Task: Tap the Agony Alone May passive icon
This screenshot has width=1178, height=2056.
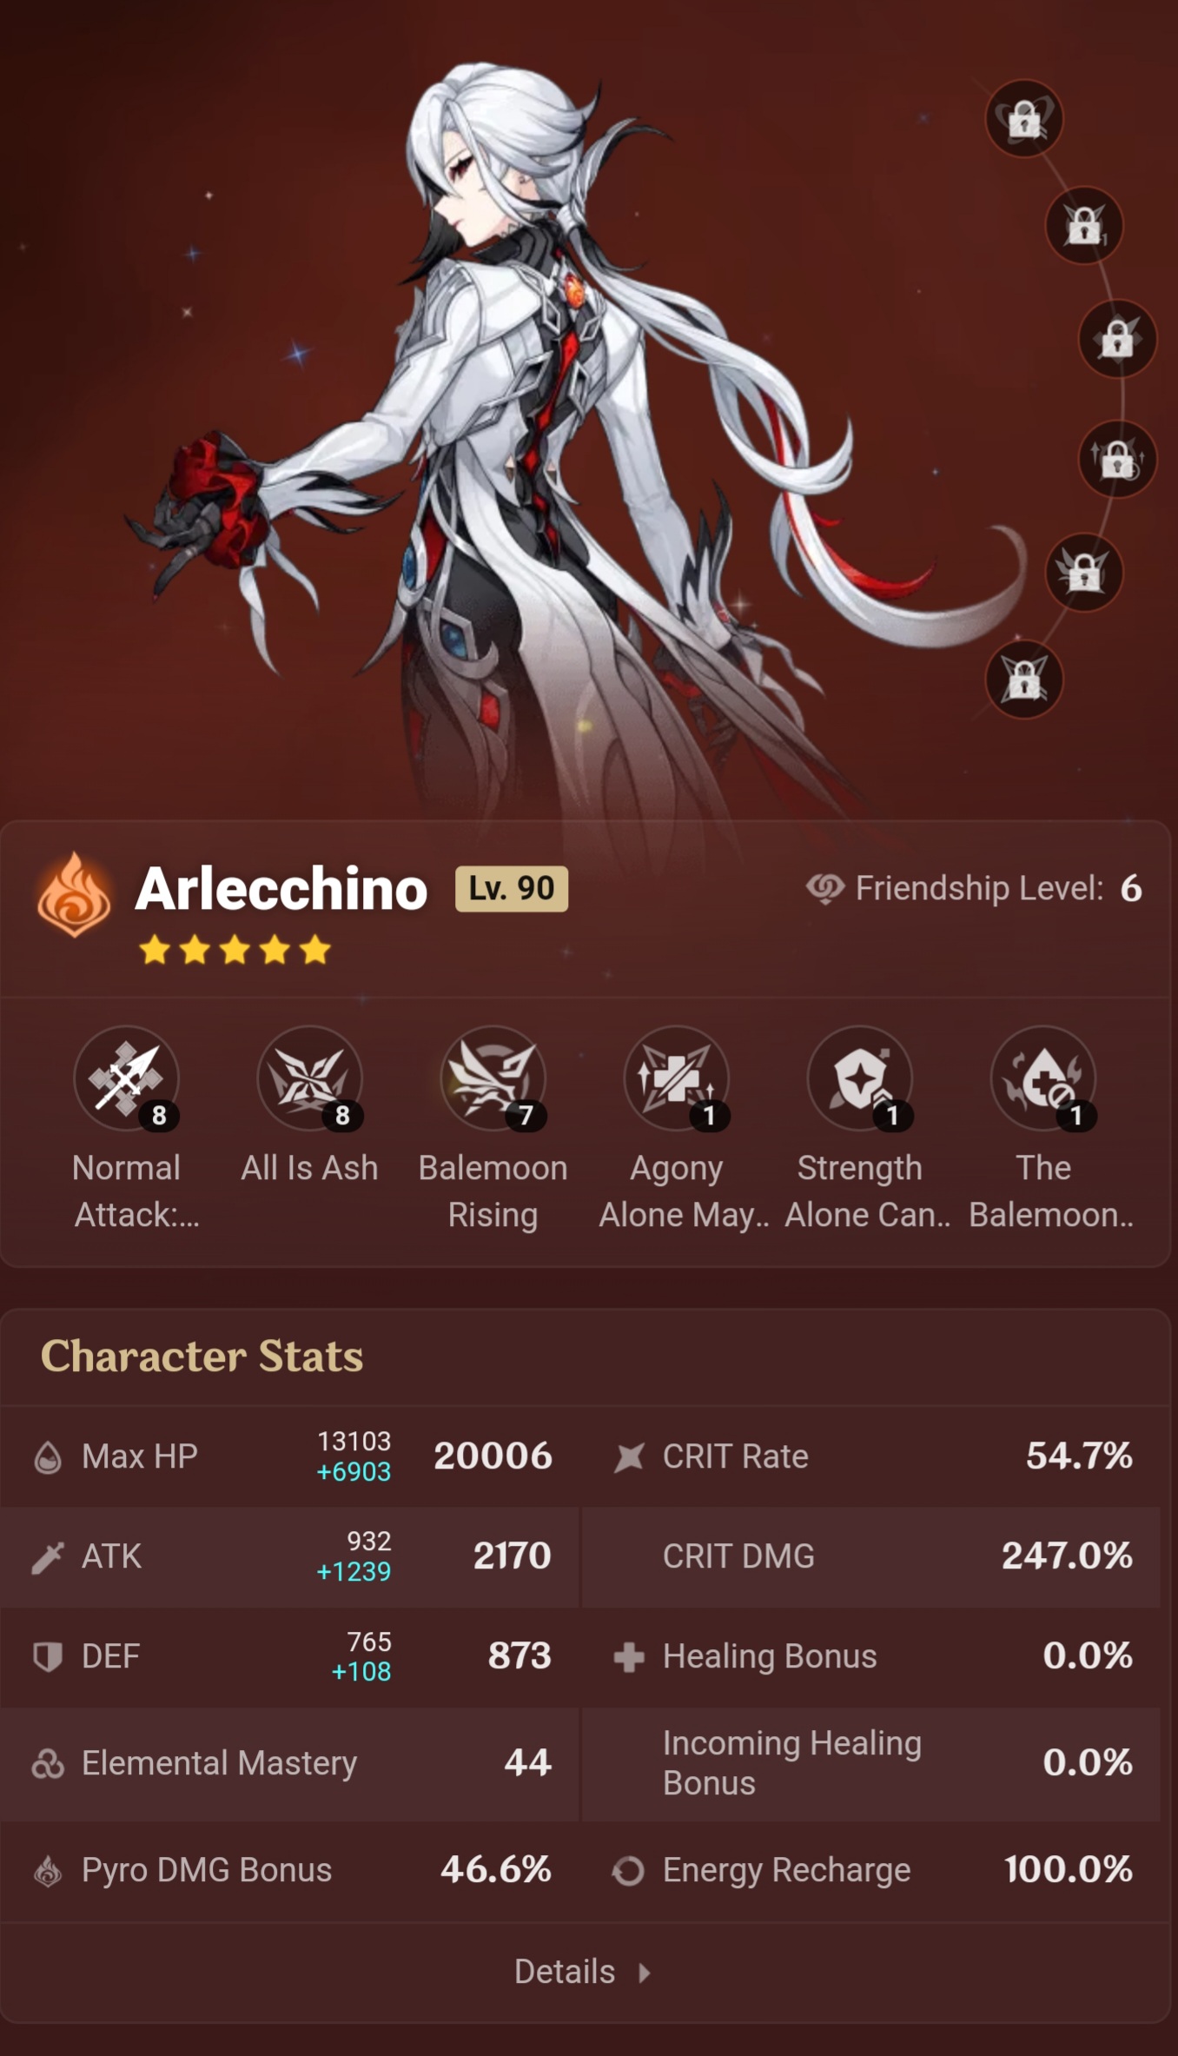Action: pos(677,1078)
